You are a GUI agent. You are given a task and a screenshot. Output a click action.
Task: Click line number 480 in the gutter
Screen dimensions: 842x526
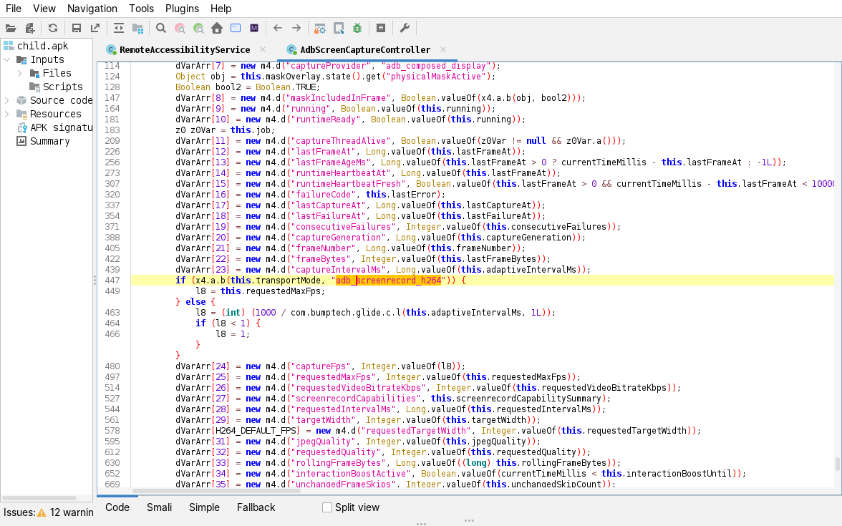[x=112, y=366]
